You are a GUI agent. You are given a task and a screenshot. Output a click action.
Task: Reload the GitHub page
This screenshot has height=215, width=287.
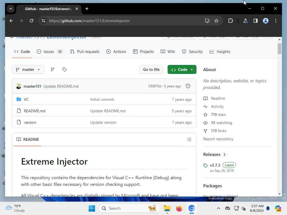coord(31,21)
